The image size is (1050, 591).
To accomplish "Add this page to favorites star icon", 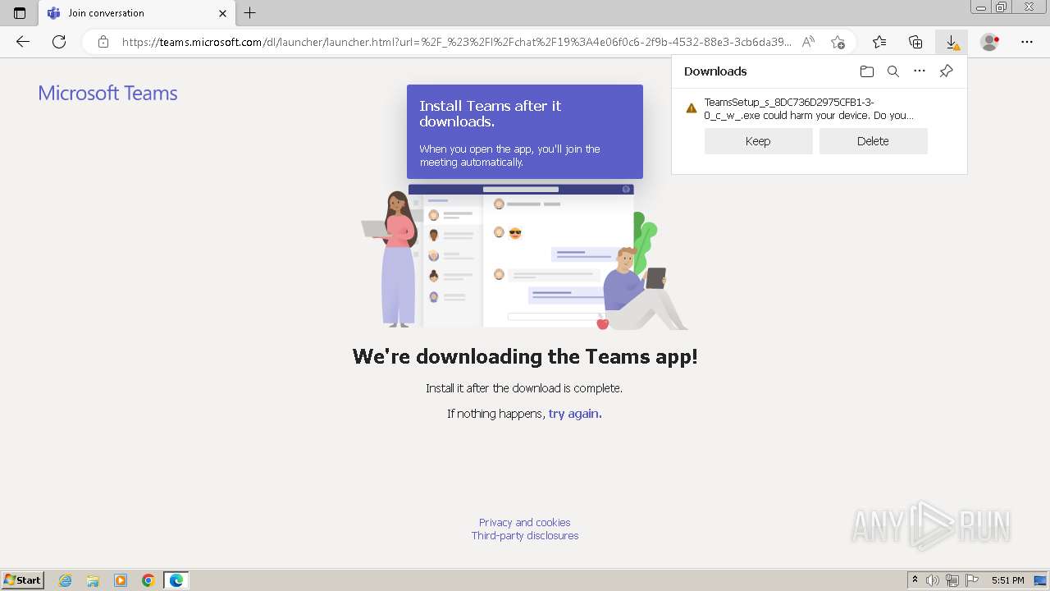I will (838, 42).
